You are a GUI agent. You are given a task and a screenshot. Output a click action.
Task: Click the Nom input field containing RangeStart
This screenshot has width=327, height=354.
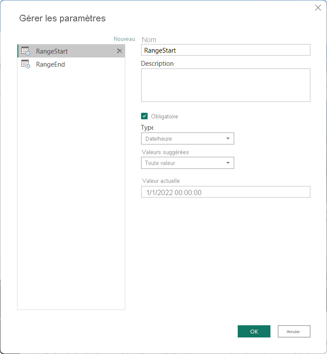226,50
